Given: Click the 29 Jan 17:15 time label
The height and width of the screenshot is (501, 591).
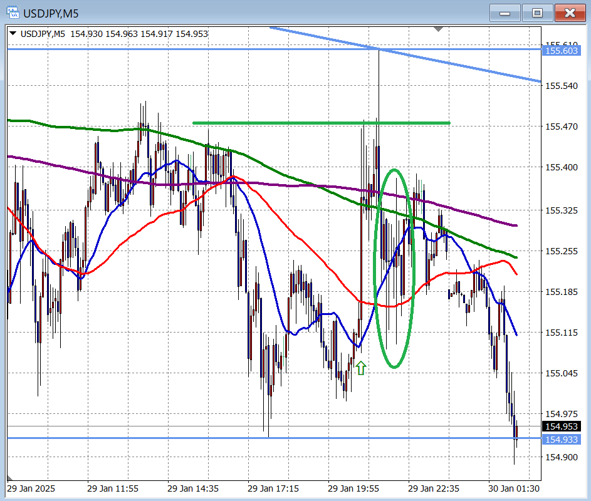Looking at the screenshot, I should click(273, 487).
